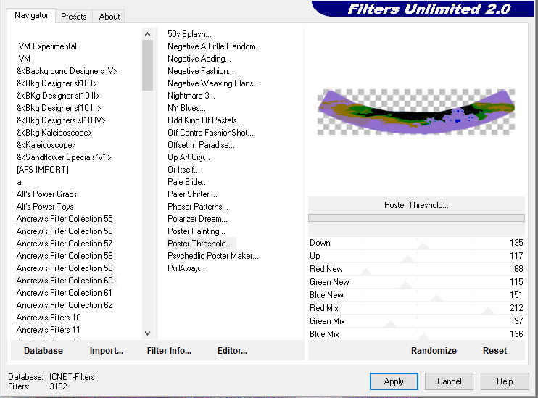Click the Randomize button
The image size is (538, 398).
(x=434, y=351)
